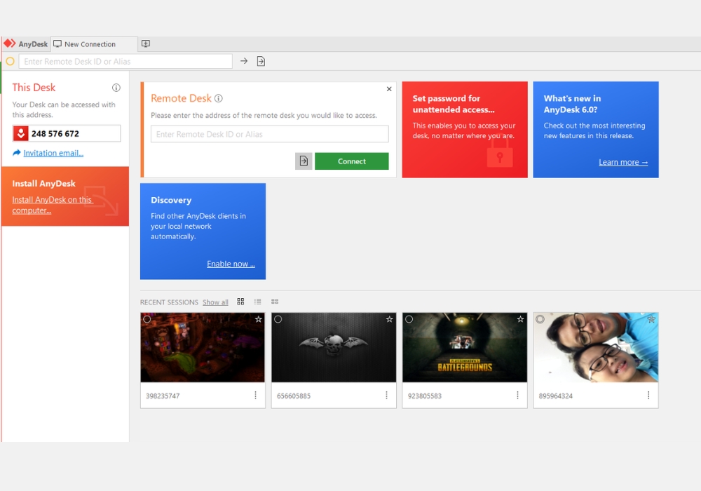Image resolution: width=701 pixels, height=491 pixels.
Task: Click the top address bar remote ID field
Action: point(125,61)
